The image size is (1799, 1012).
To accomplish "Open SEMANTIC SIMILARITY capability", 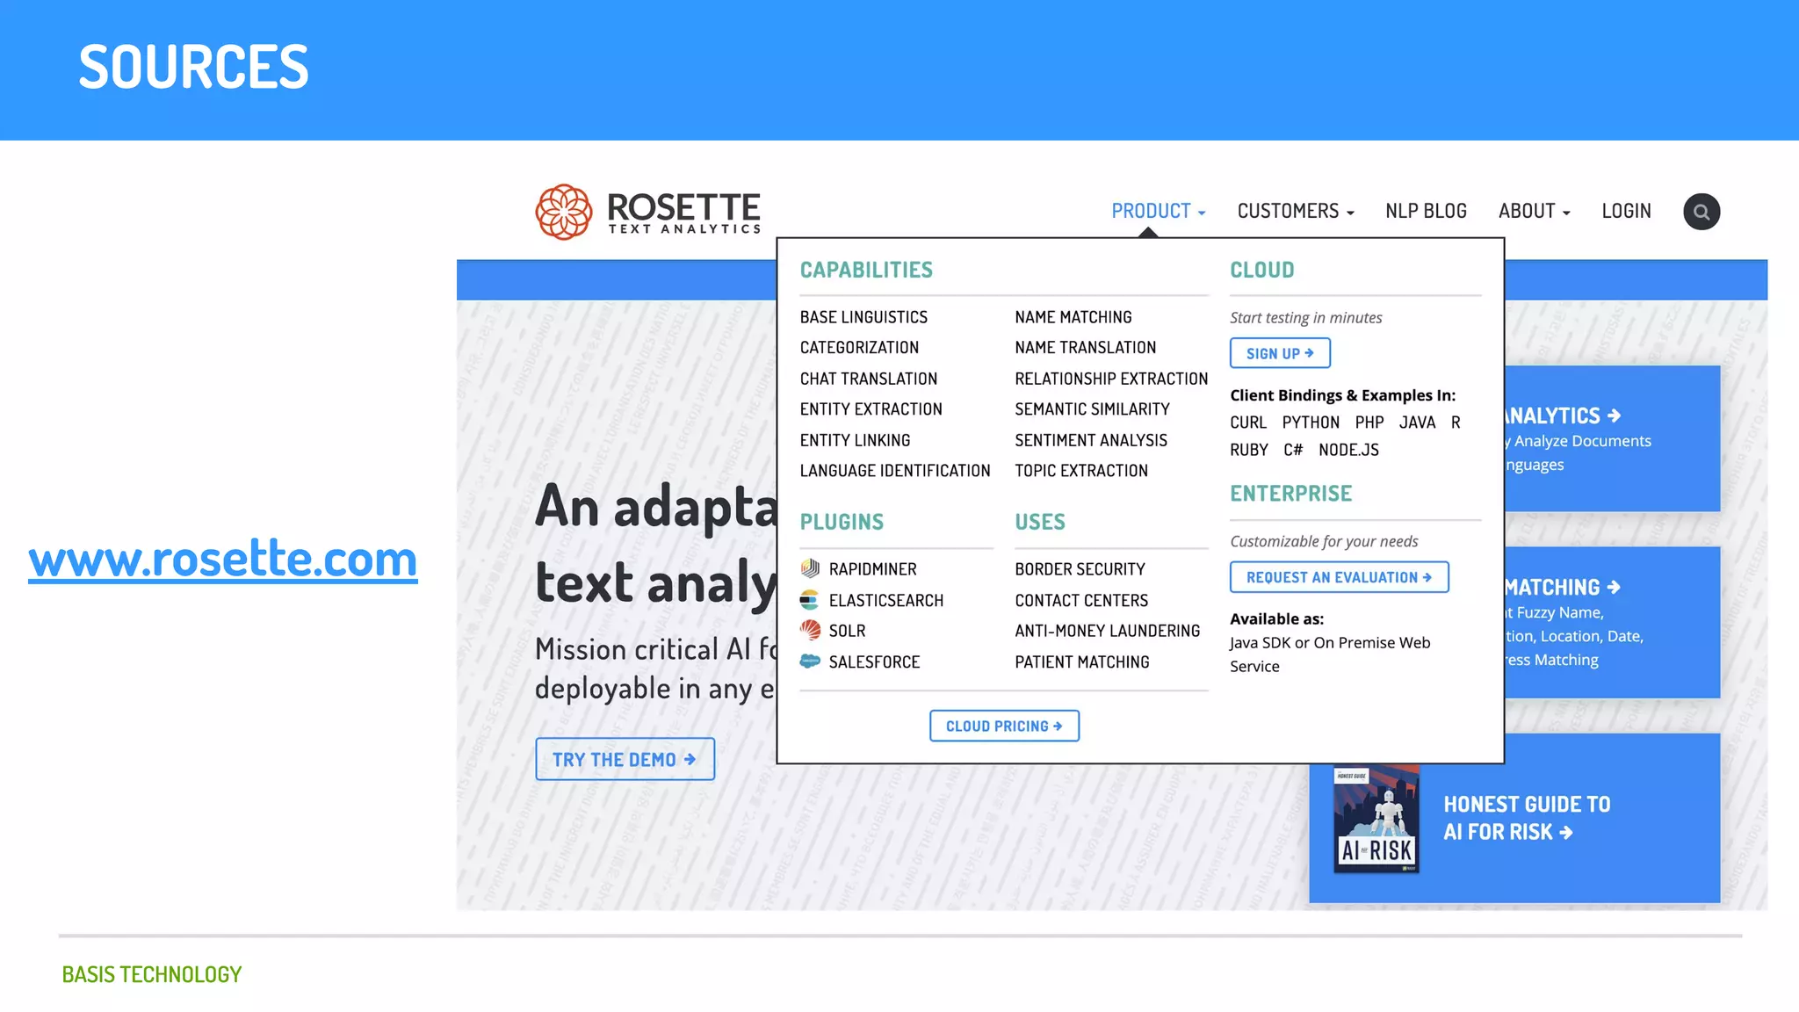I will point(1092,409).
